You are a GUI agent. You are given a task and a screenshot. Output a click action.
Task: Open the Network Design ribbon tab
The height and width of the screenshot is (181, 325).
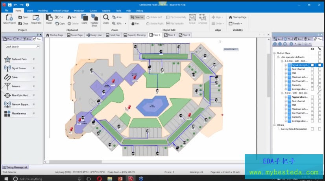point(61,11)
